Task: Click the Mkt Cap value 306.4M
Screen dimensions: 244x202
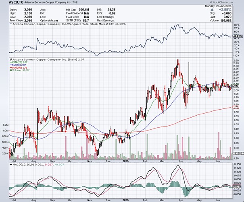Action: 84,10
